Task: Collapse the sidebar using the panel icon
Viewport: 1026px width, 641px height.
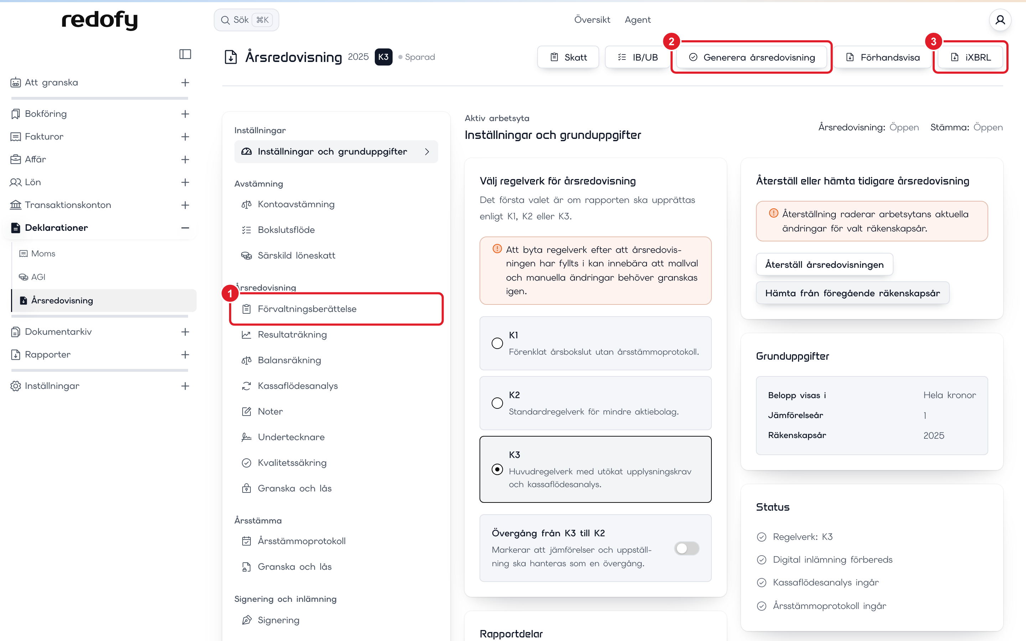Action: tap(185, 54)
